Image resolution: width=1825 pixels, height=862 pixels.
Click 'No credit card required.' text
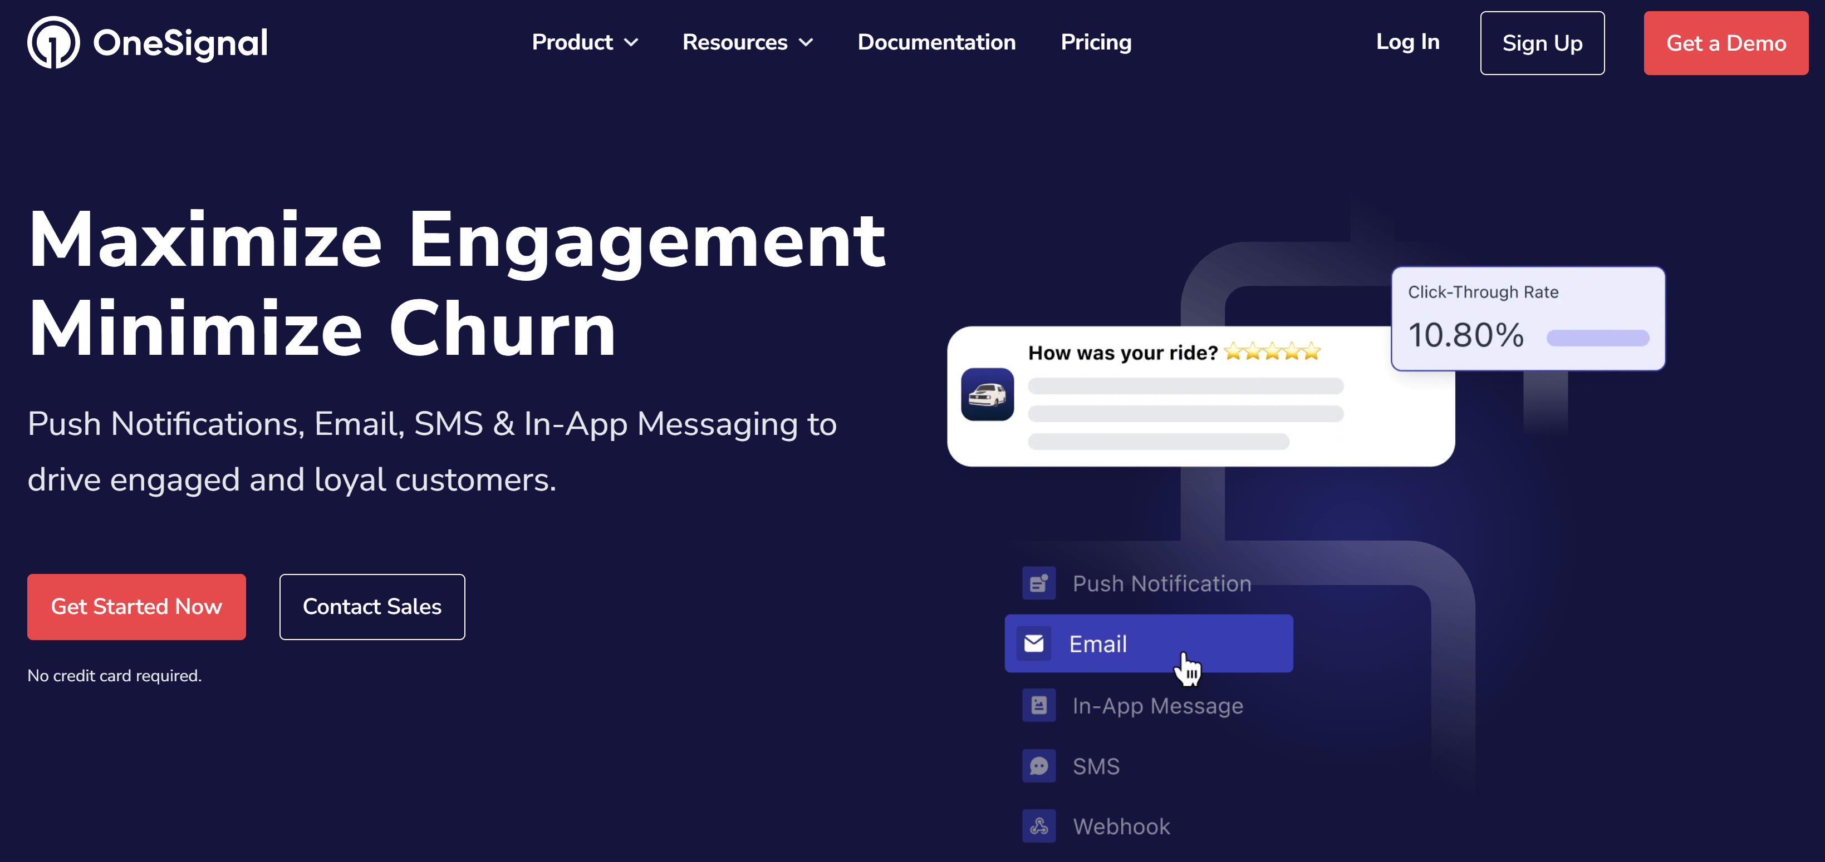point(114,676)
